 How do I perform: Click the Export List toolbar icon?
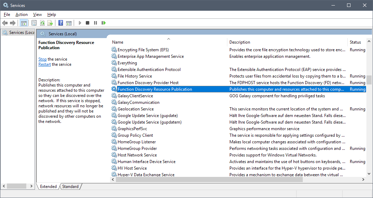50,23
